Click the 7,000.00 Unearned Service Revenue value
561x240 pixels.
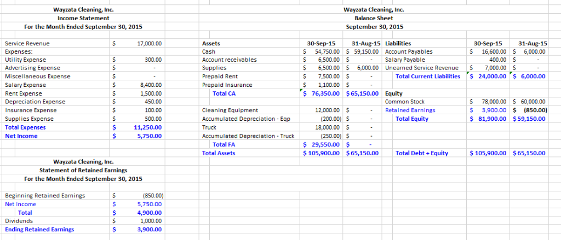pyautogui.click(x=496, y=68)
